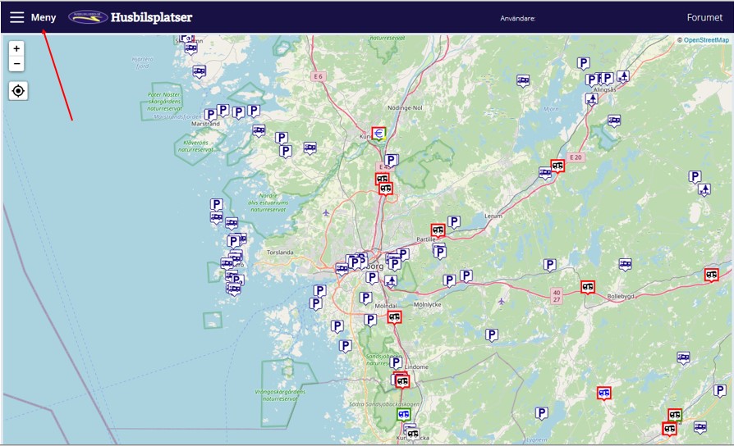This screenshot has height=446, width=734.
Task: Click the green-bordered camper marker below Lindome
Action: click(x=403, y=414)
